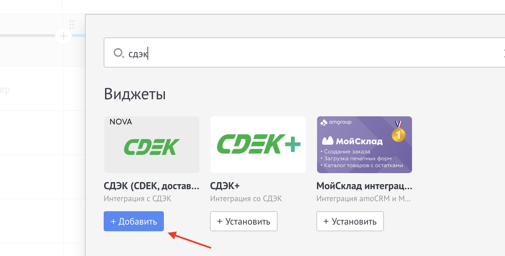Open the "МойСклад интеграц..." widget title

pyautogui.click(x=364, y=186)
